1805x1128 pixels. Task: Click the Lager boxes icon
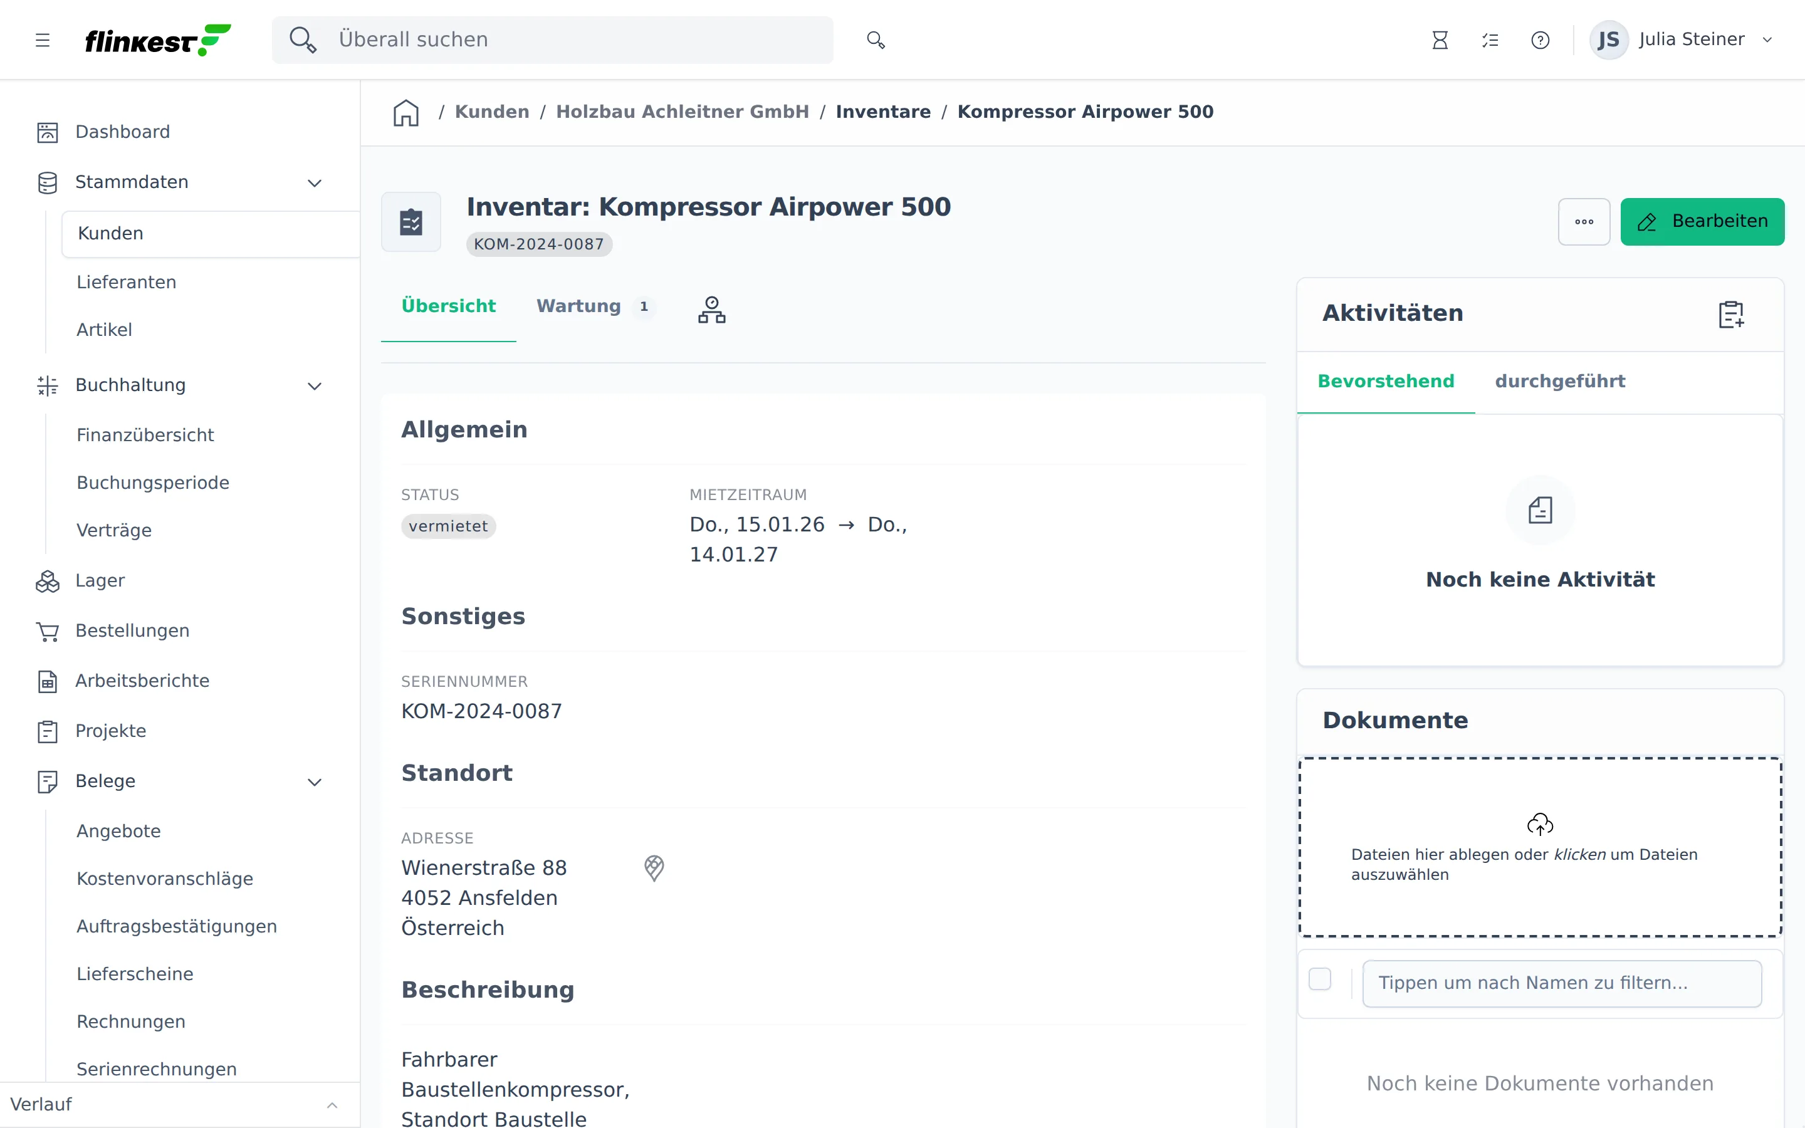48,581
